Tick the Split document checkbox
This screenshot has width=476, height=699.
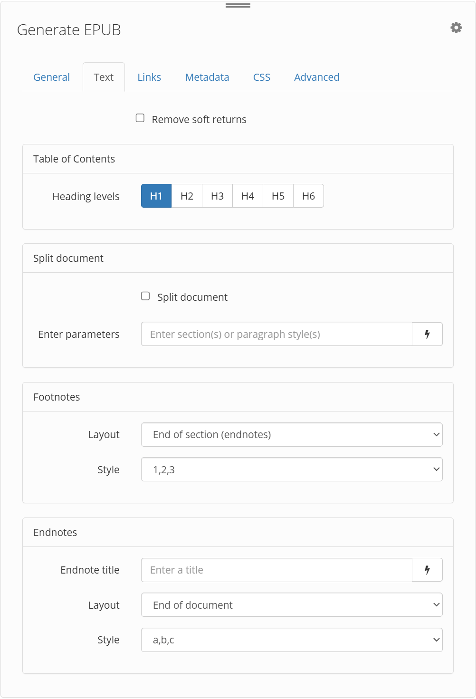coord(145,296)
